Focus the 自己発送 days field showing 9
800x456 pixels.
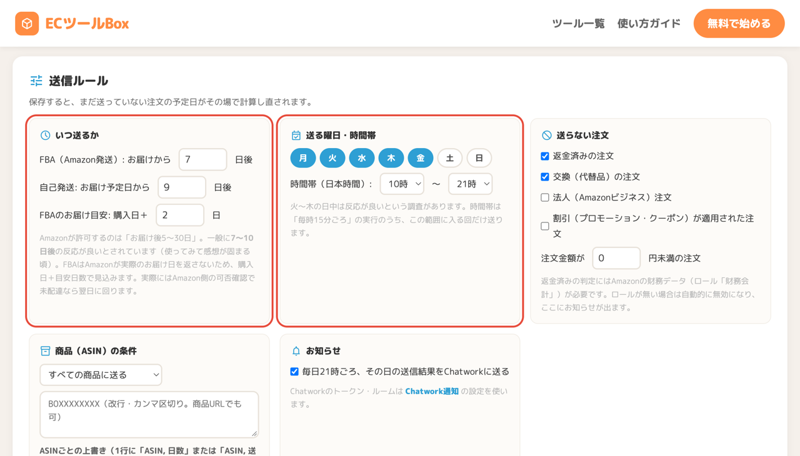(182, 187)
